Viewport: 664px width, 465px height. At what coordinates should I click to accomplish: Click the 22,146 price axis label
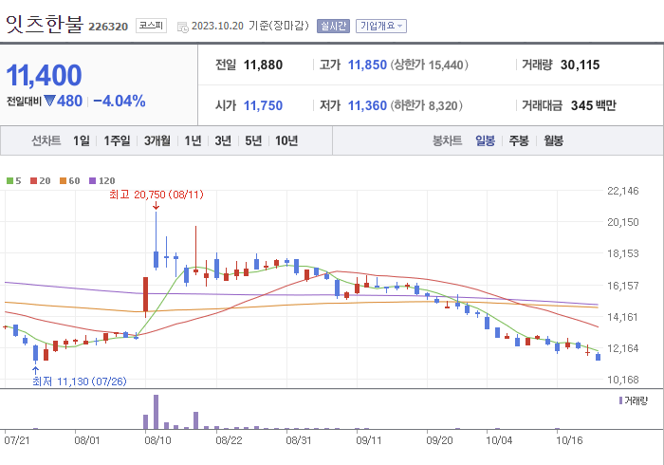pos(623,191)
